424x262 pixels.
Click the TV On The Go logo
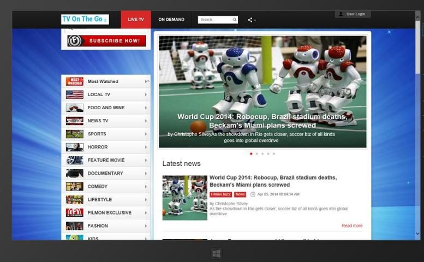pos(85,19)
